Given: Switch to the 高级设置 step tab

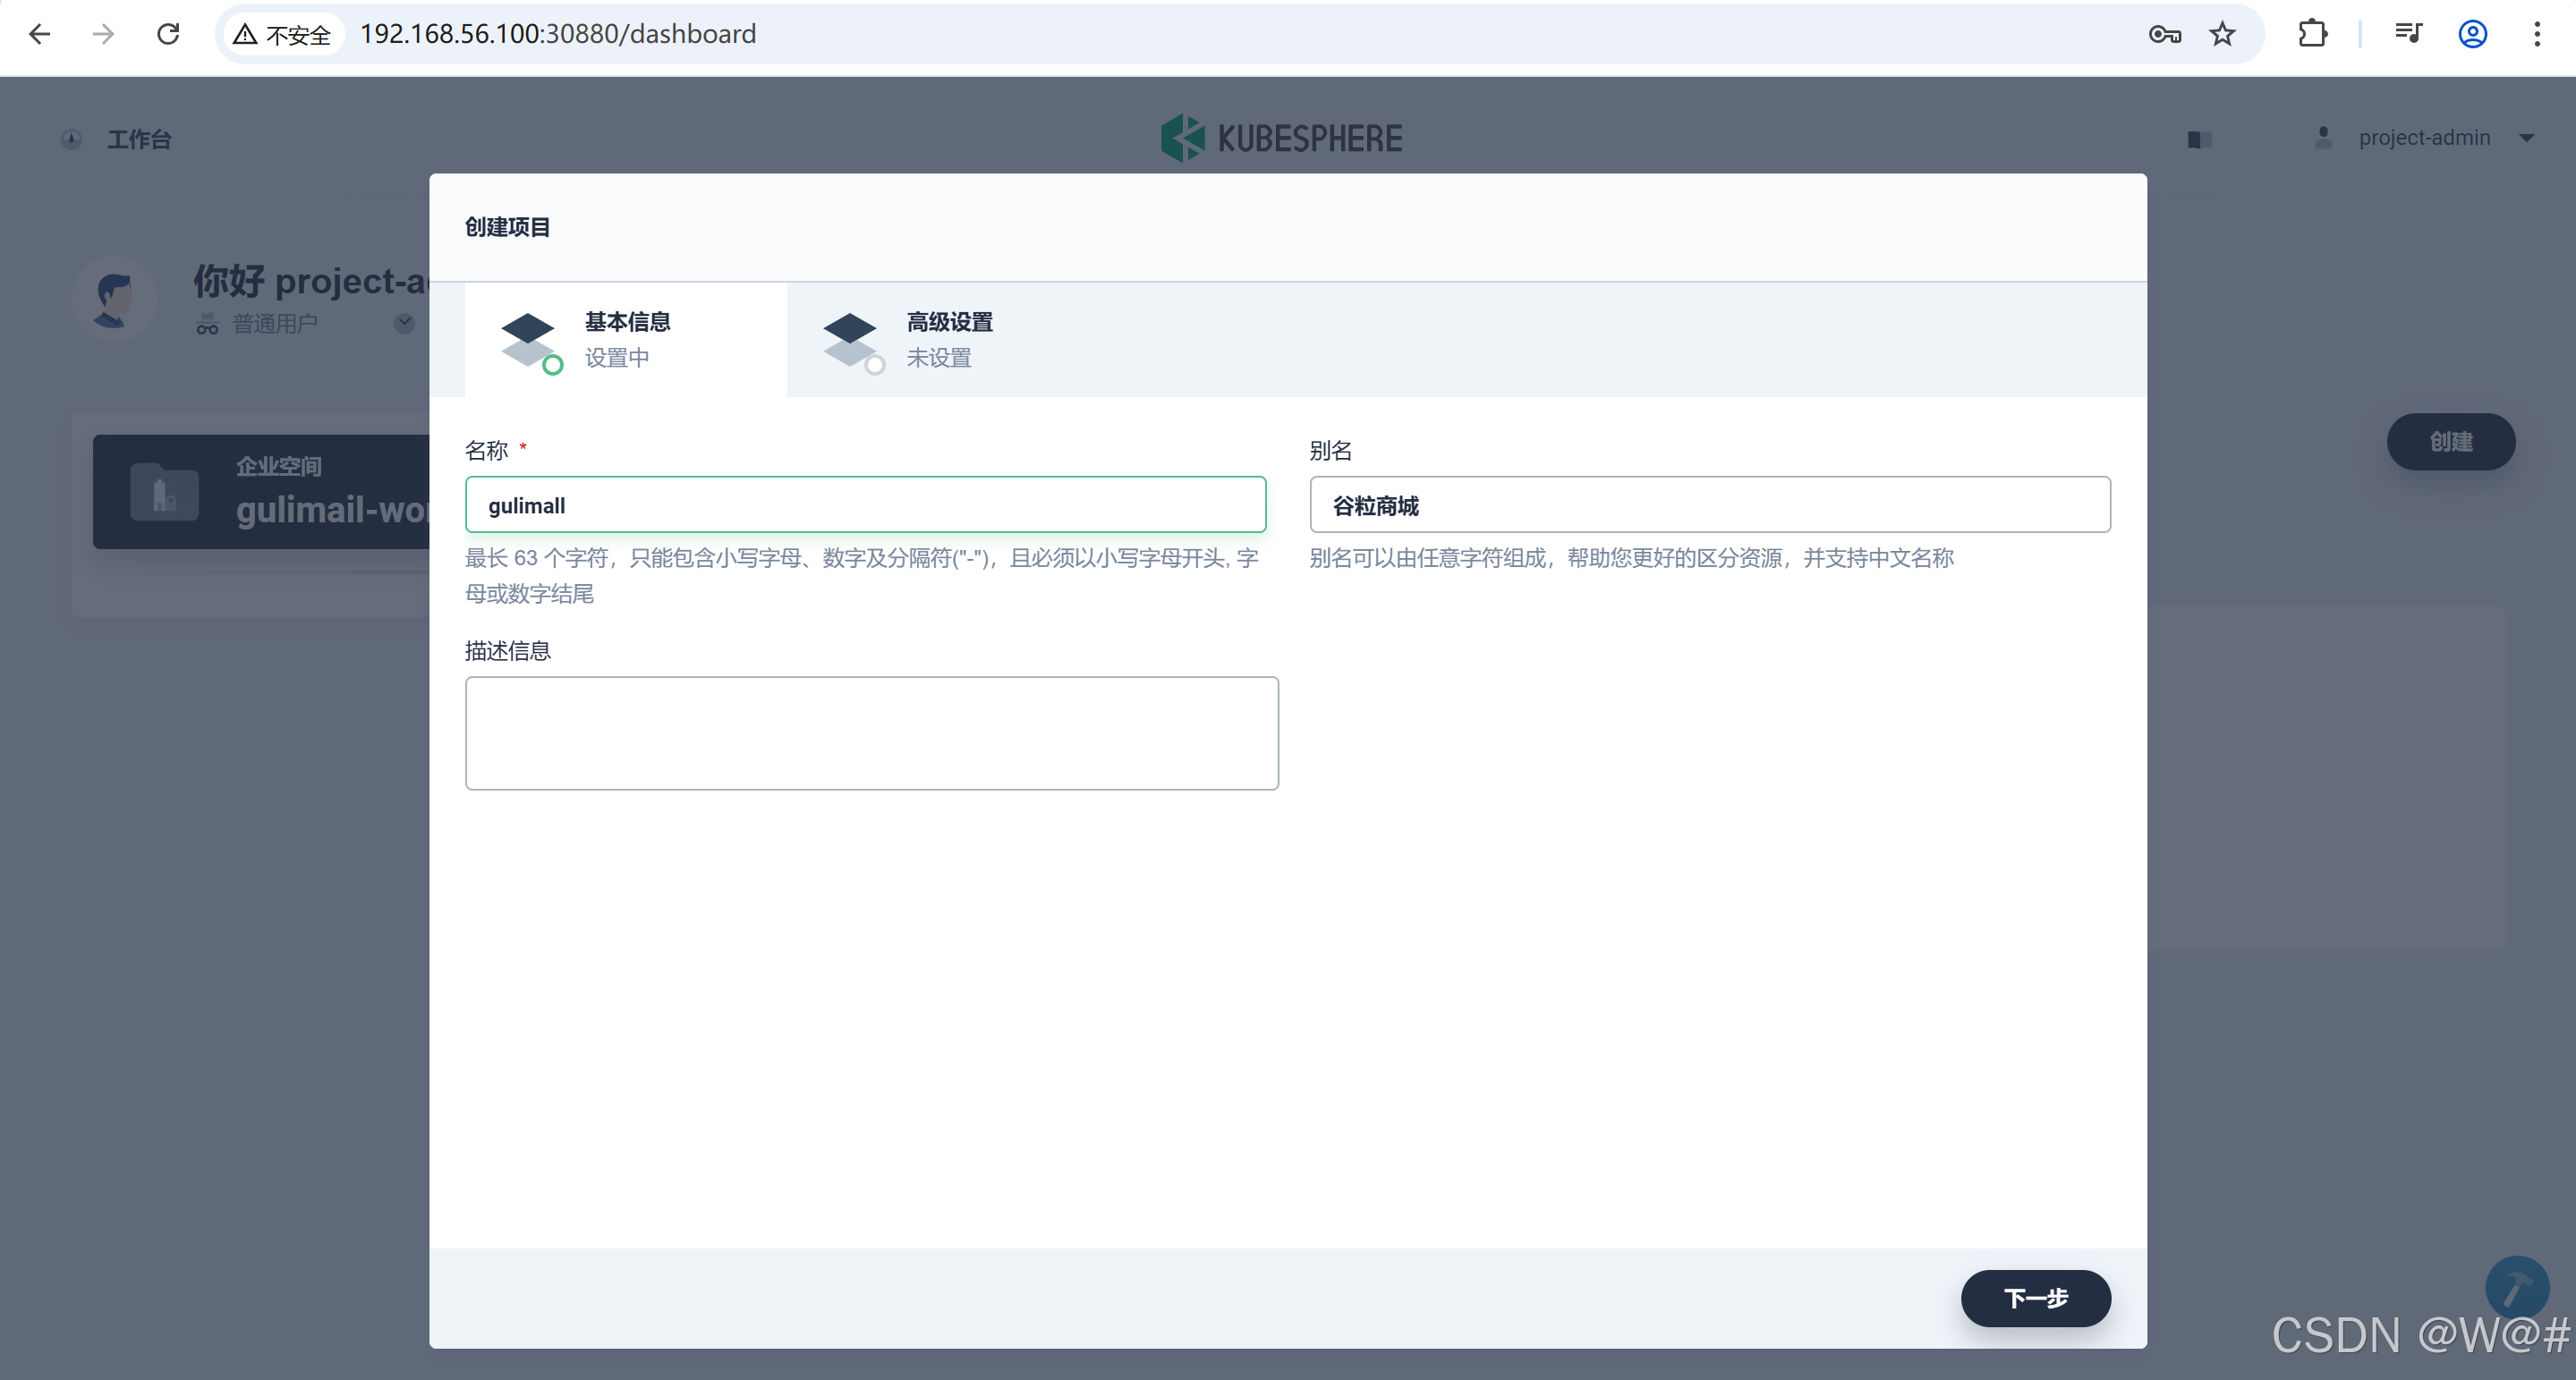Looking at the screenshot, I should click(x=948, y=340).
